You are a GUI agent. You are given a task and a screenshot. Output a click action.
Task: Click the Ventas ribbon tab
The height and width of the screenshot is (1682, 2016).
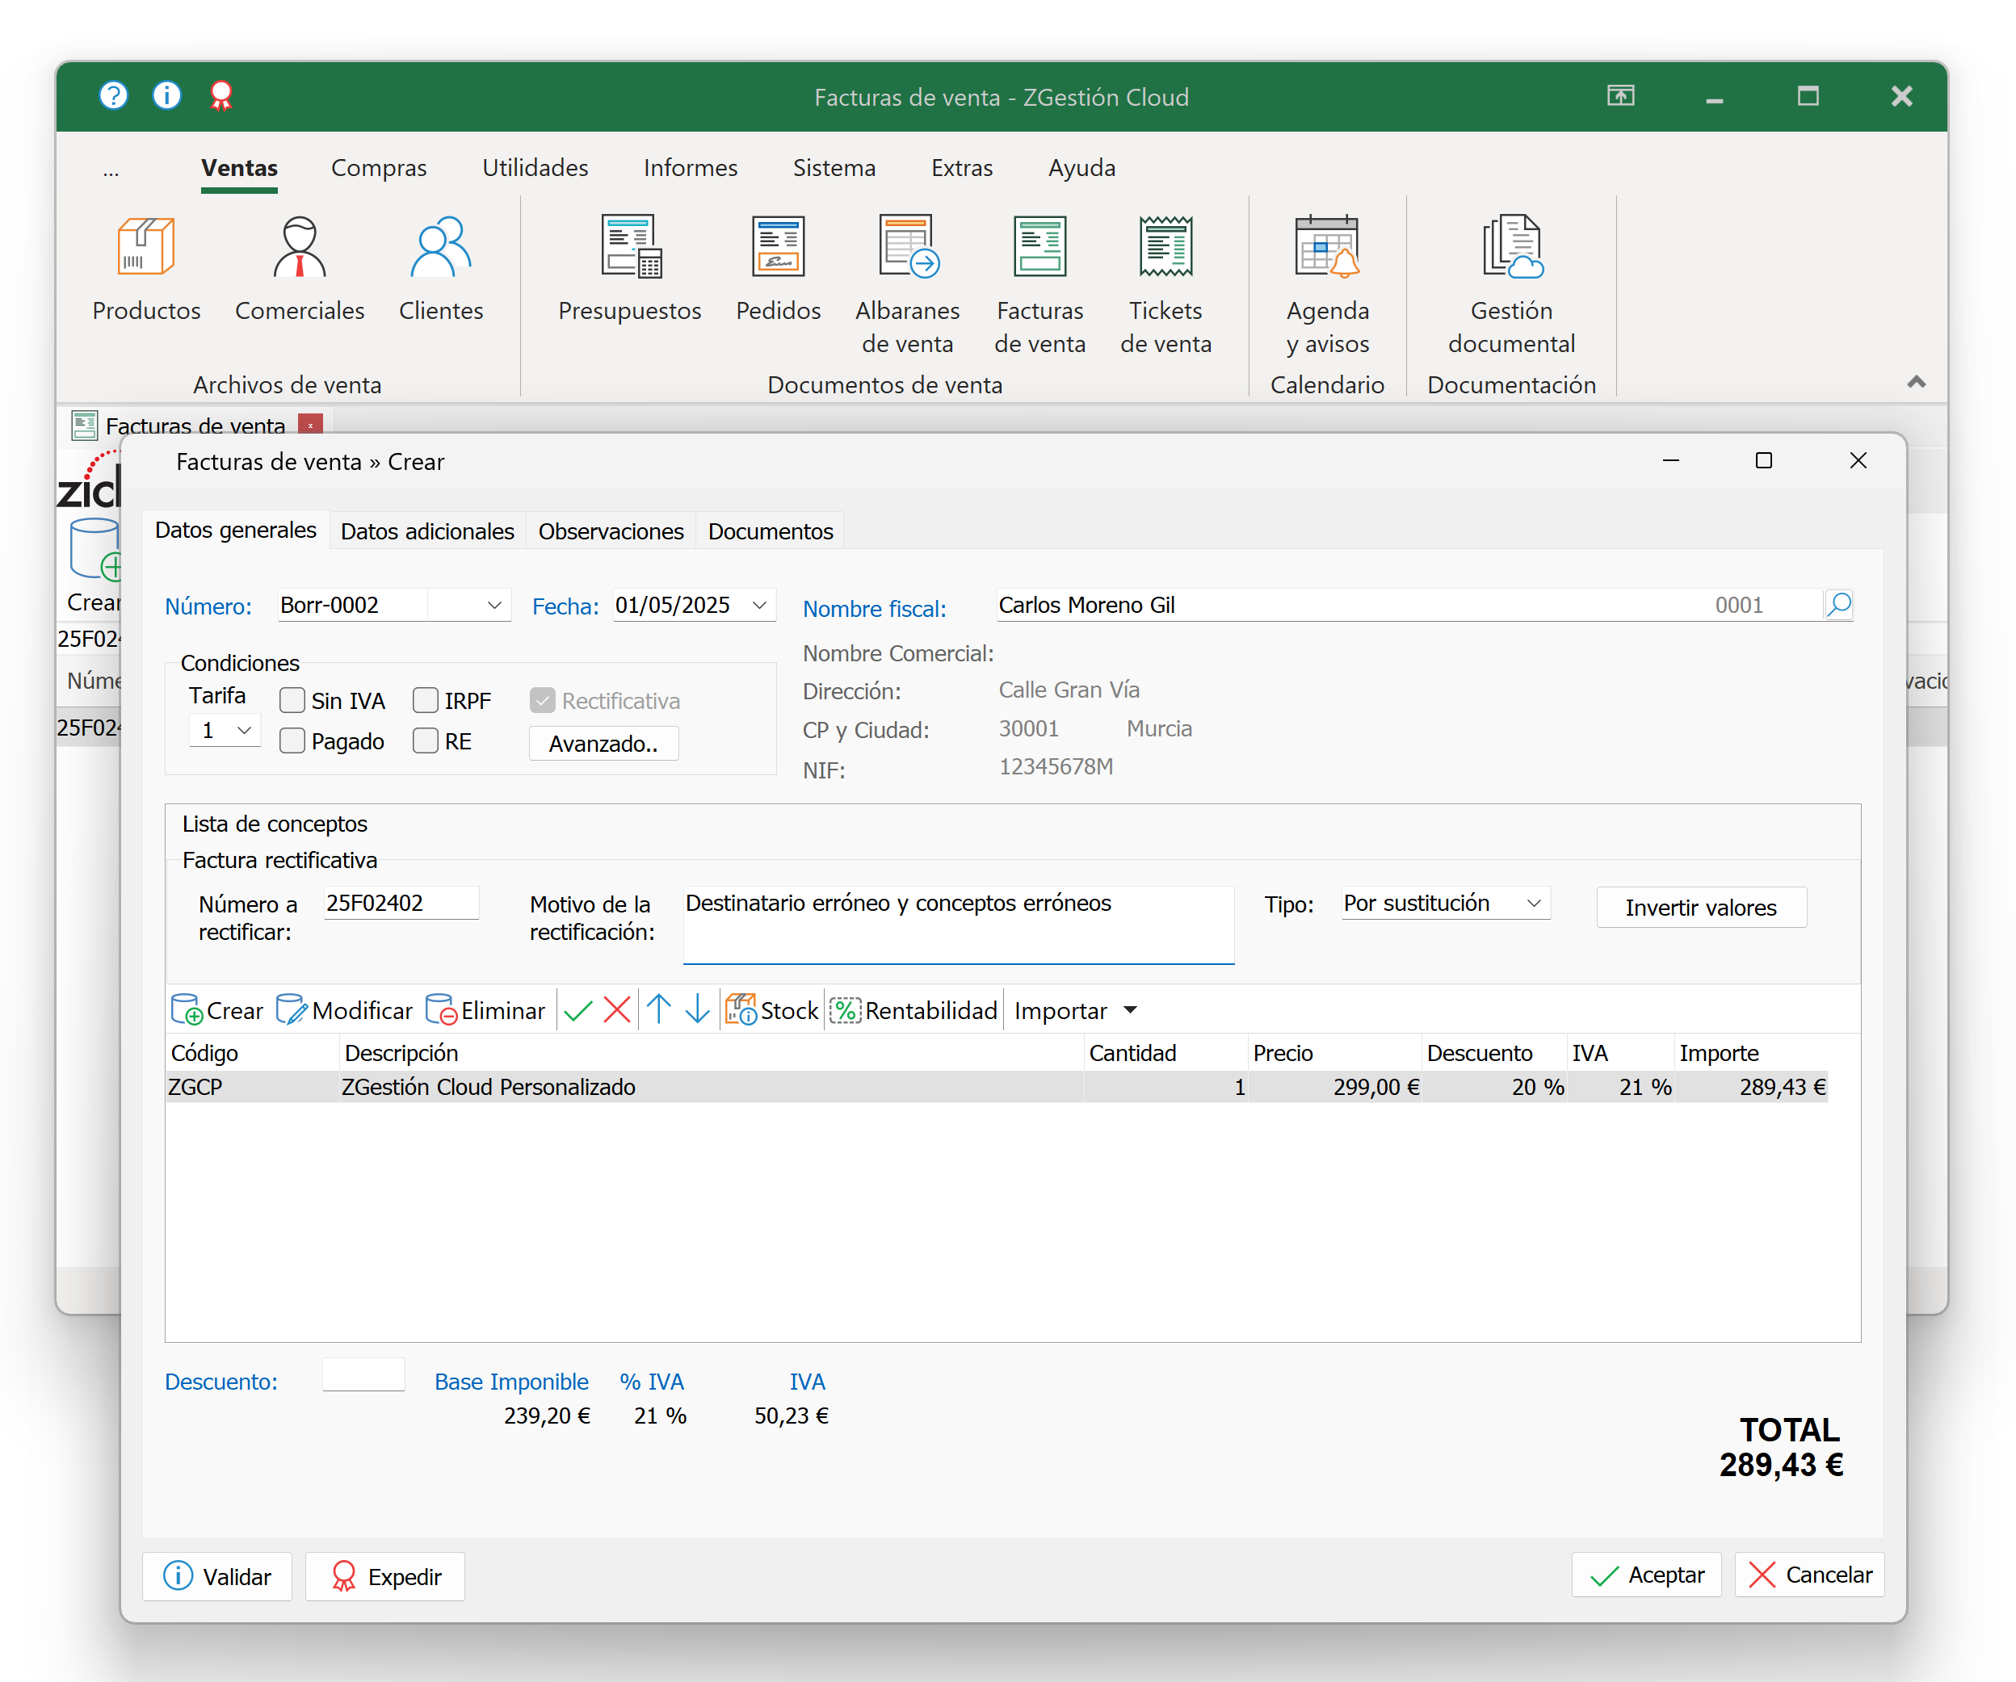(x=239, y=168)
